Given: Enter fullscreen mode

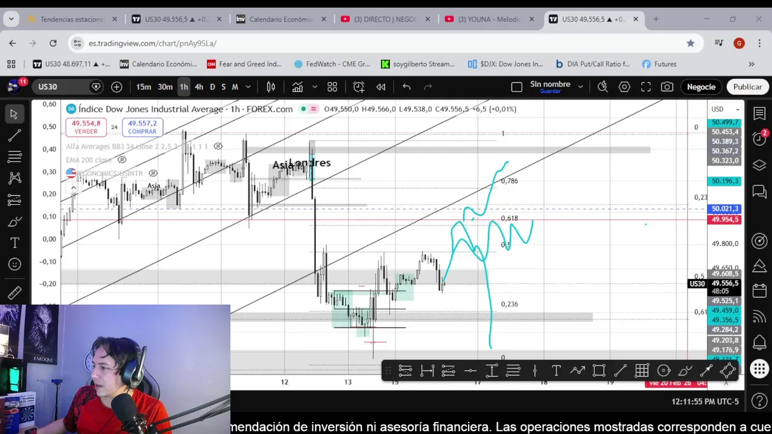Looking at the screenshot, I should pyautogui.click(x=646, y=87).
